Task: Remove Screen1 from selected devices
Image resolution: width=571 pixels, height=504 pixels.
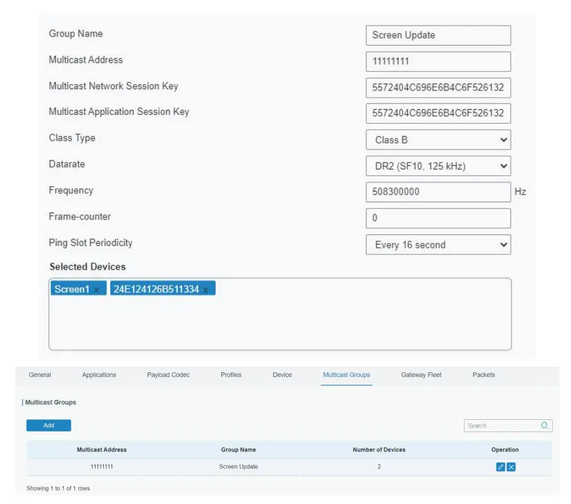Action: tap(96, 290)
